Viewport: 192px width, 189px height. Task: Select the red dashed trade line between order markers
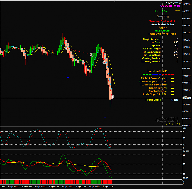(x=79, y=51)
